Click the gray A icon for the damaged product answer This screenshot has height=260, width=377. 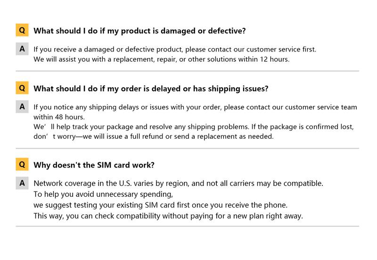[x=22, y=49]
